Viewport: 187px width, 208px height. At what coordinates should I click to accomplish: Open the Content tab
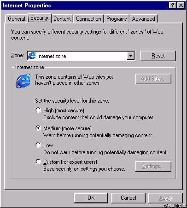[x=62, y=19]
